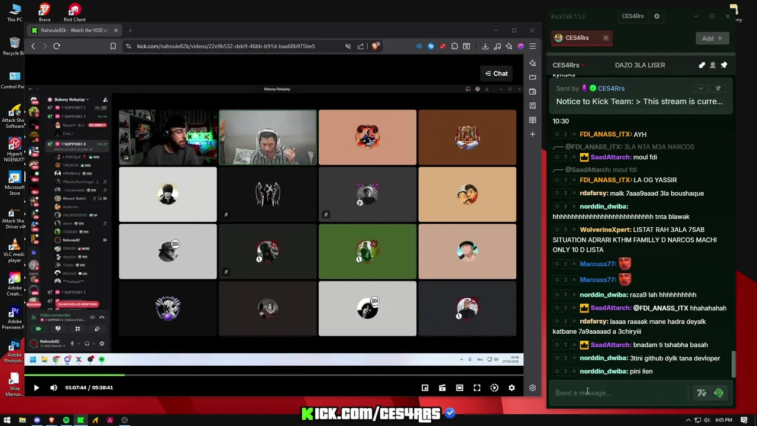Open Riot Client desktop shortcut
The image size is (757, 426).
click(x=74, y=12)
